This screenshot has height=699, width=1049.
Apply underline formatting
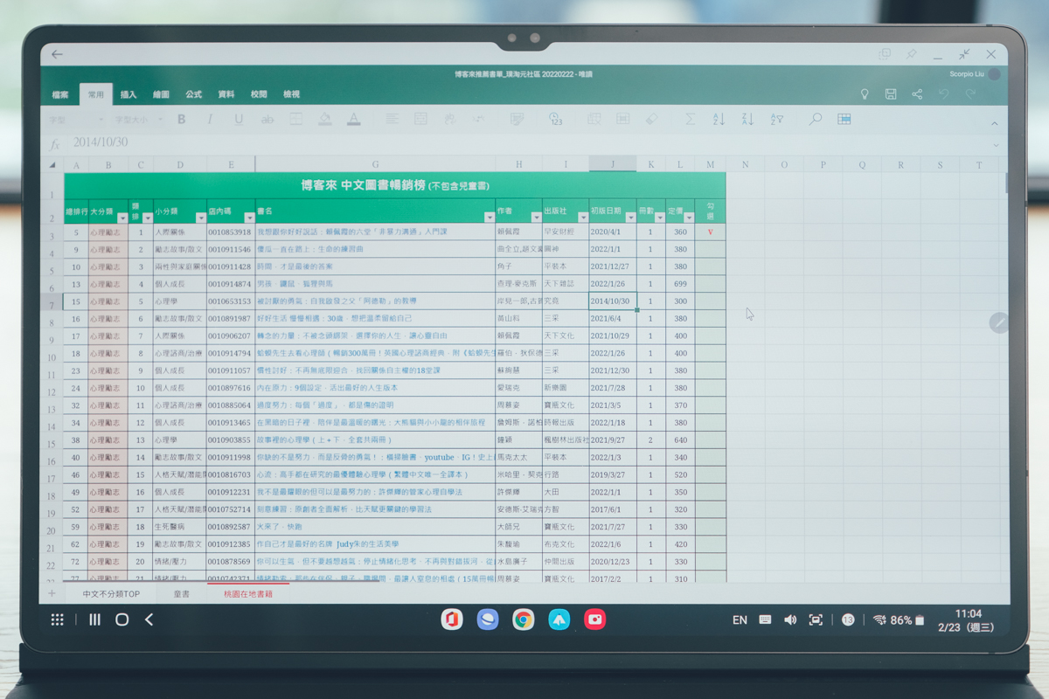coord(239,119)
